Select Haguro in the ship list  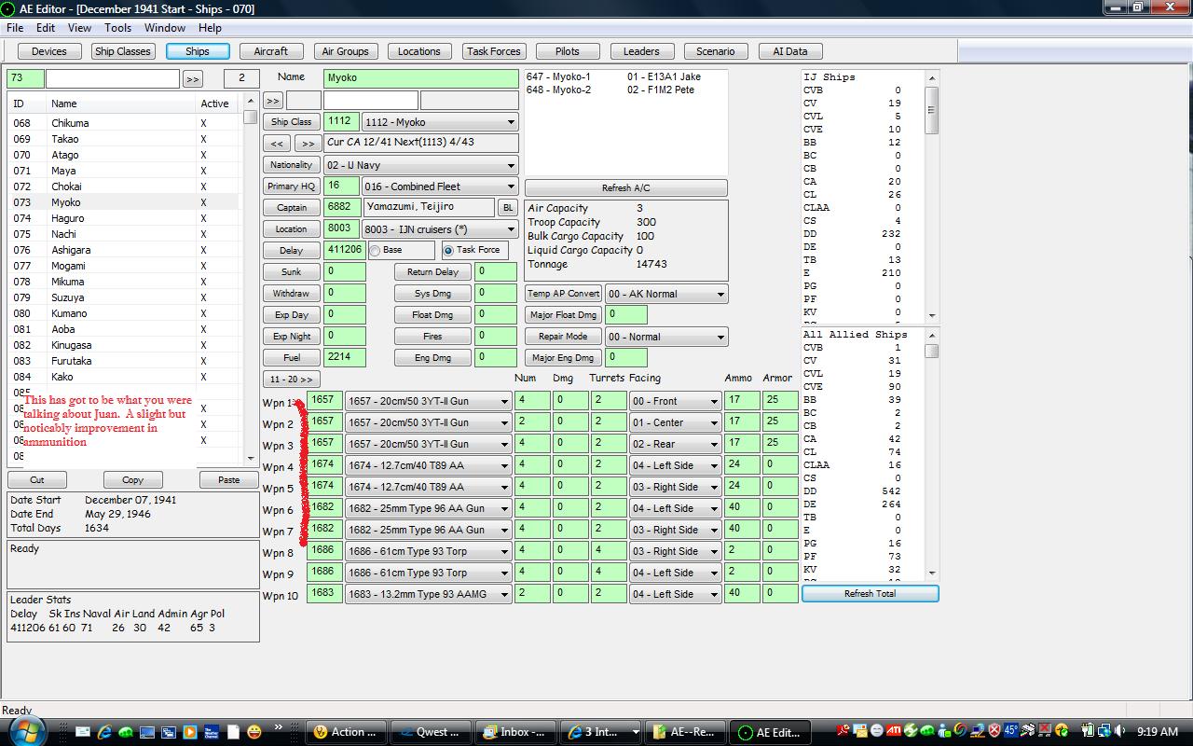(123, 218)
